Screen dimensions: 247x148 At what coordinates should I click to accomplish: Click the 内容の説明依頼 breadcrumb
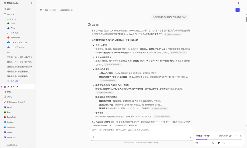pyautogui.click(x=66, y=10)
